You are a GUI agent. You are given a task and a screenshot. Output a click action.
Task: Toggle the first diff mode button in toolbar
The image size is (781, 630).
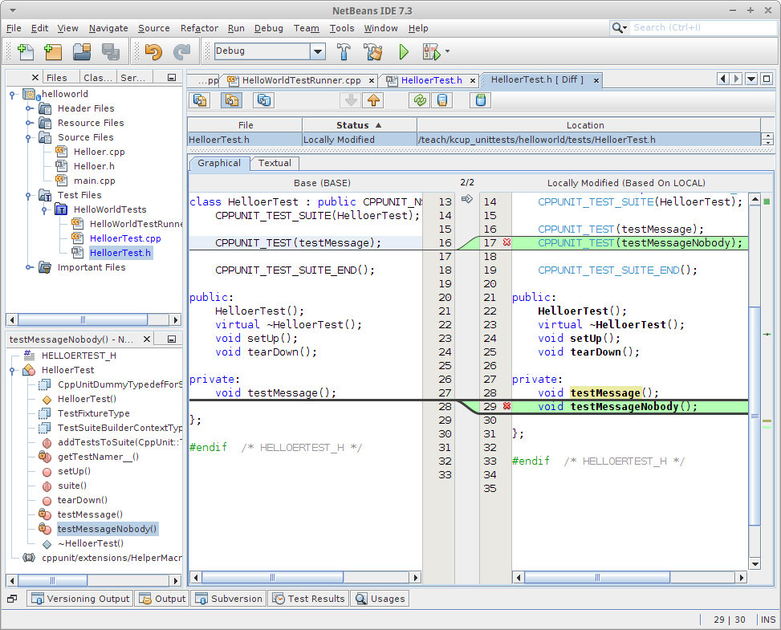[x=200, y=100]
